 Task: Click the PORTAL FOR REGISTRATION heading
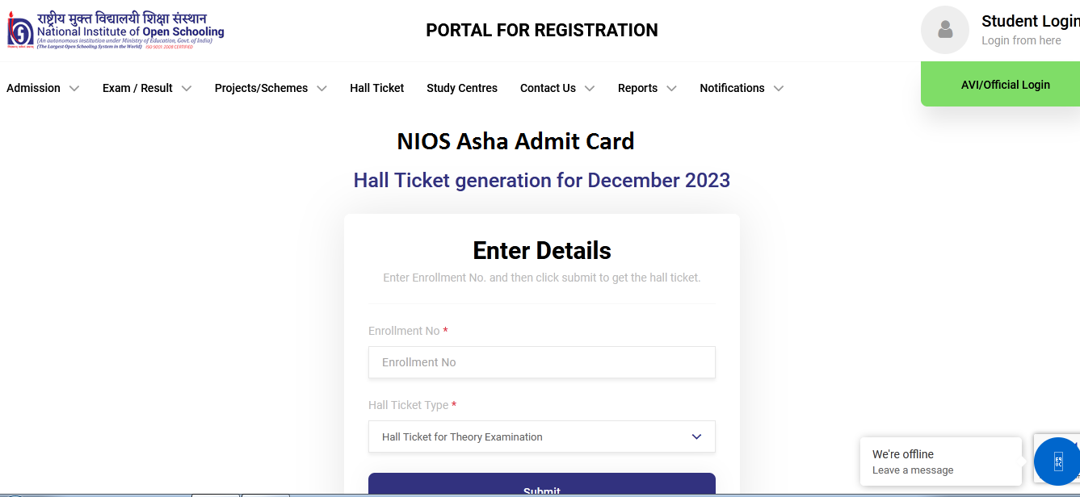point(541,31)
